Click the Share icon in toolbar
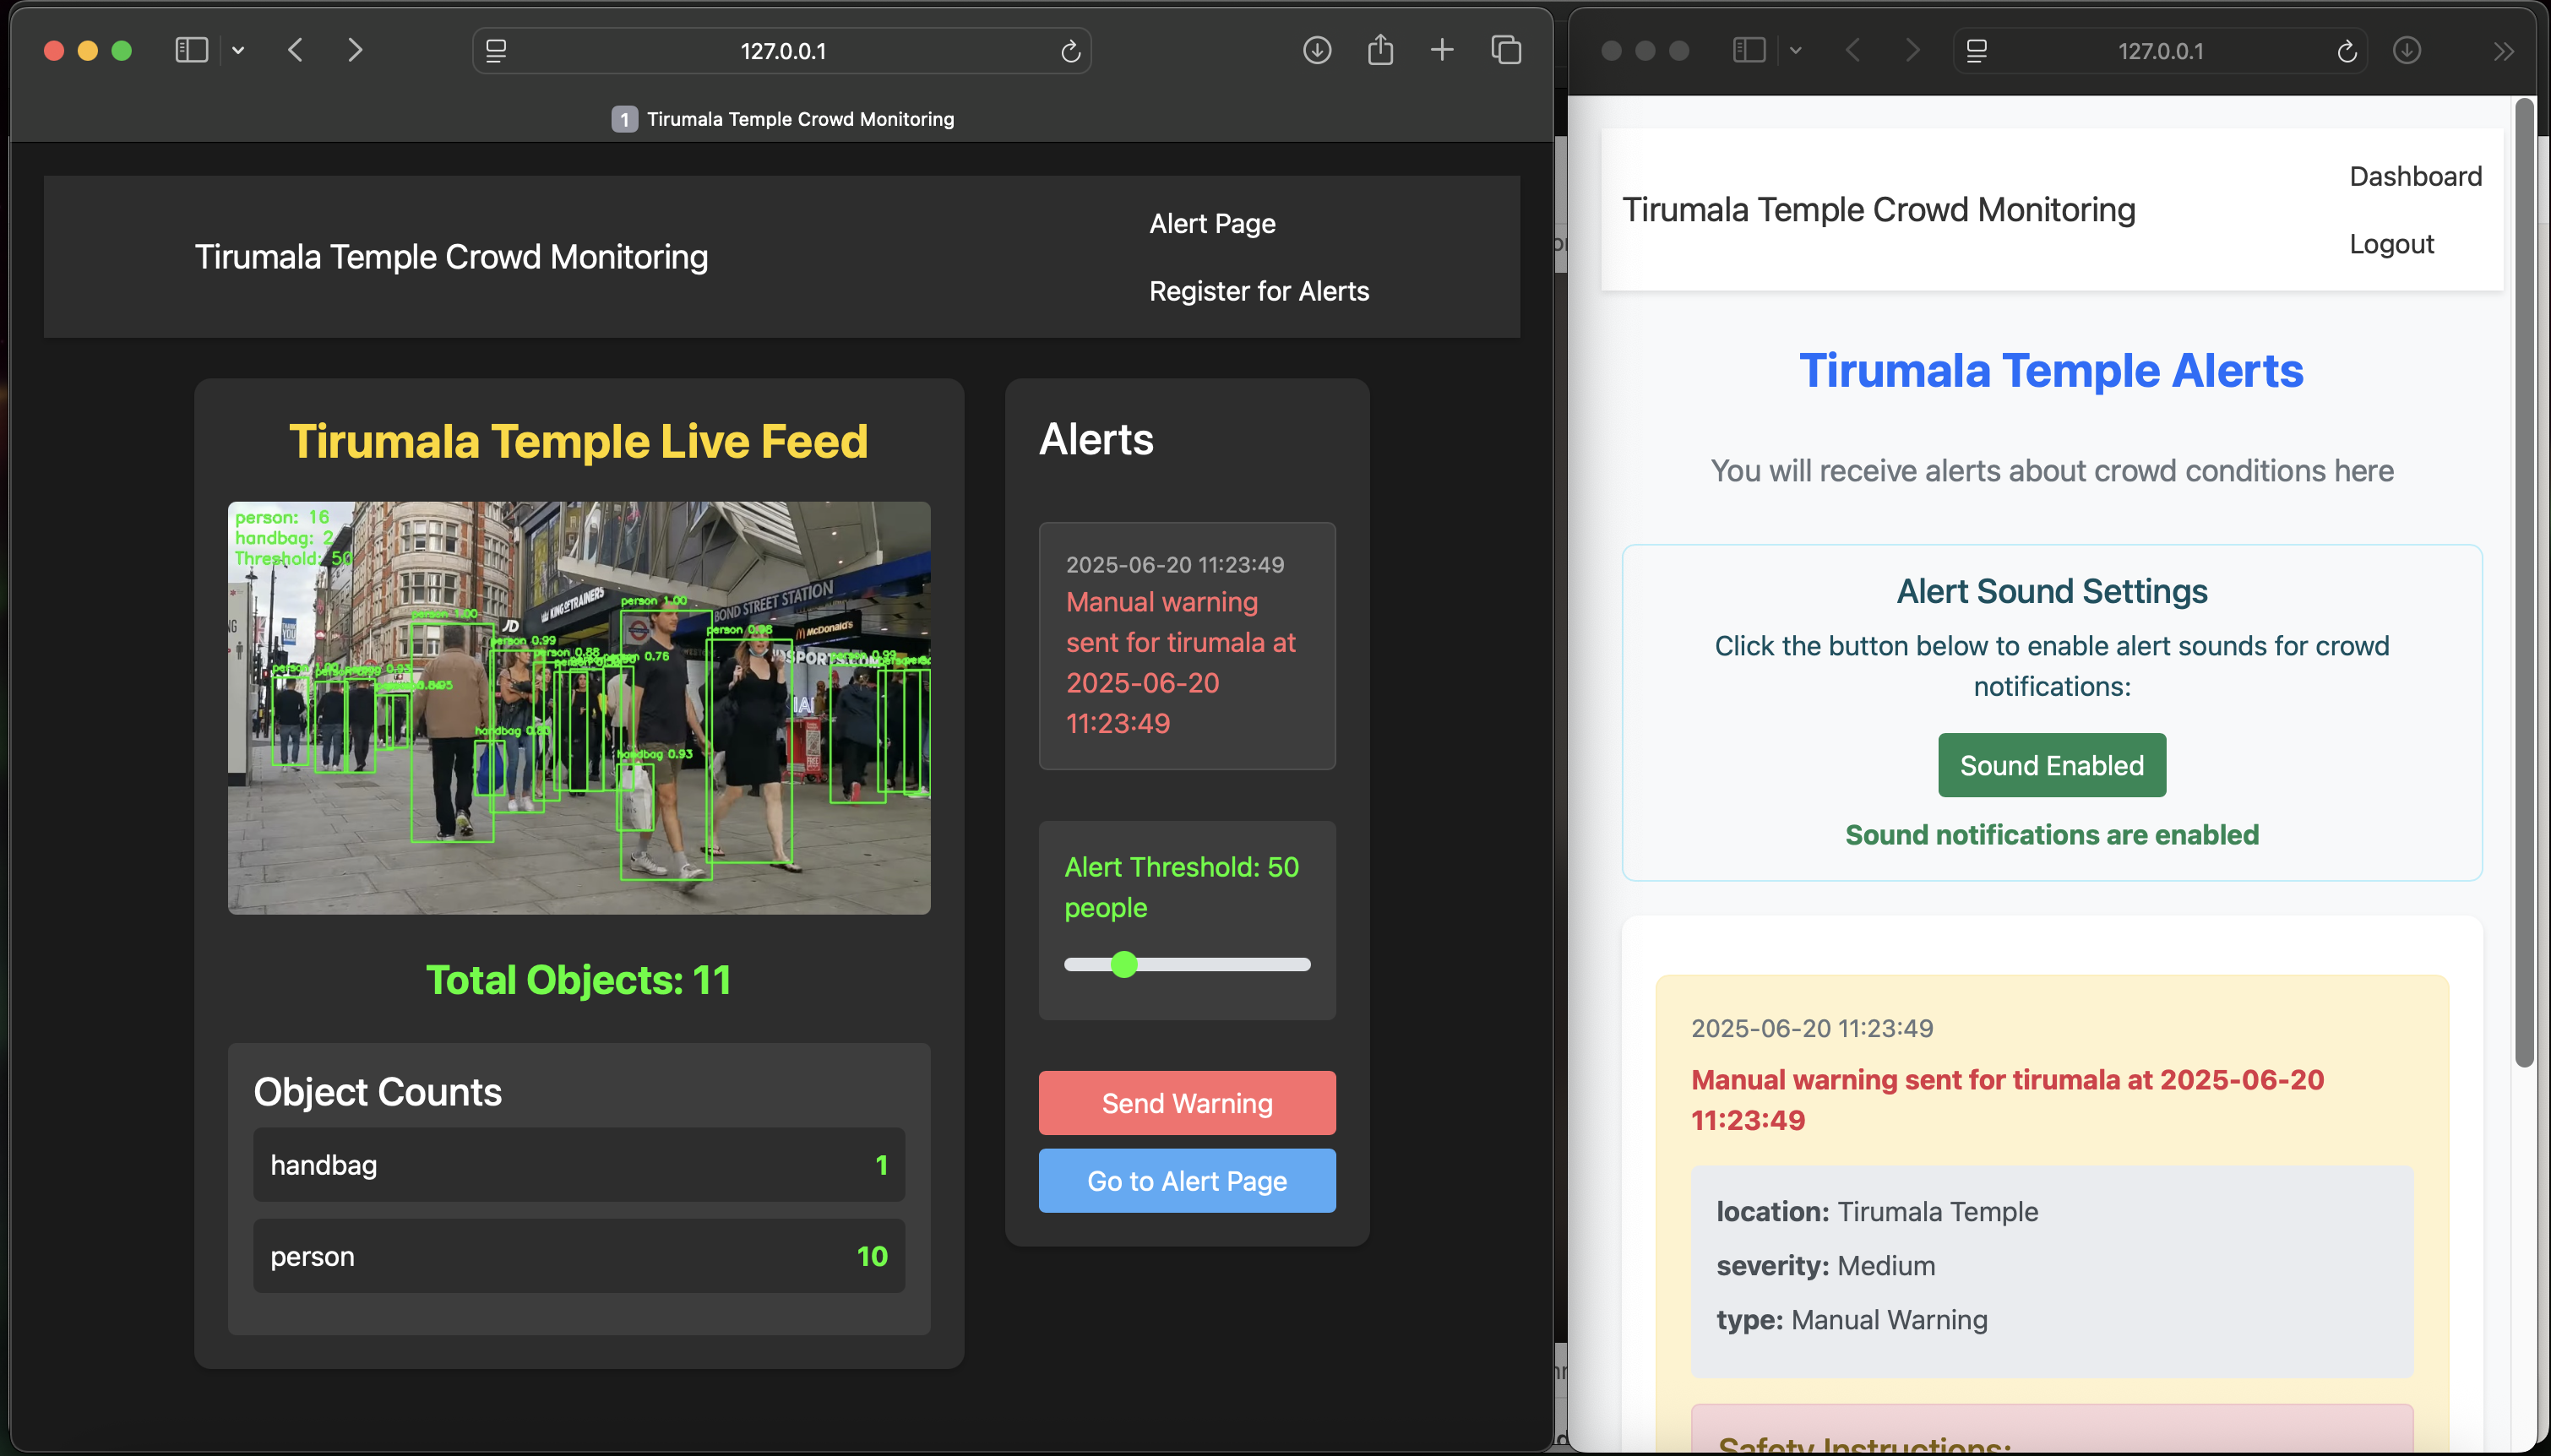 coord(1380,50)
